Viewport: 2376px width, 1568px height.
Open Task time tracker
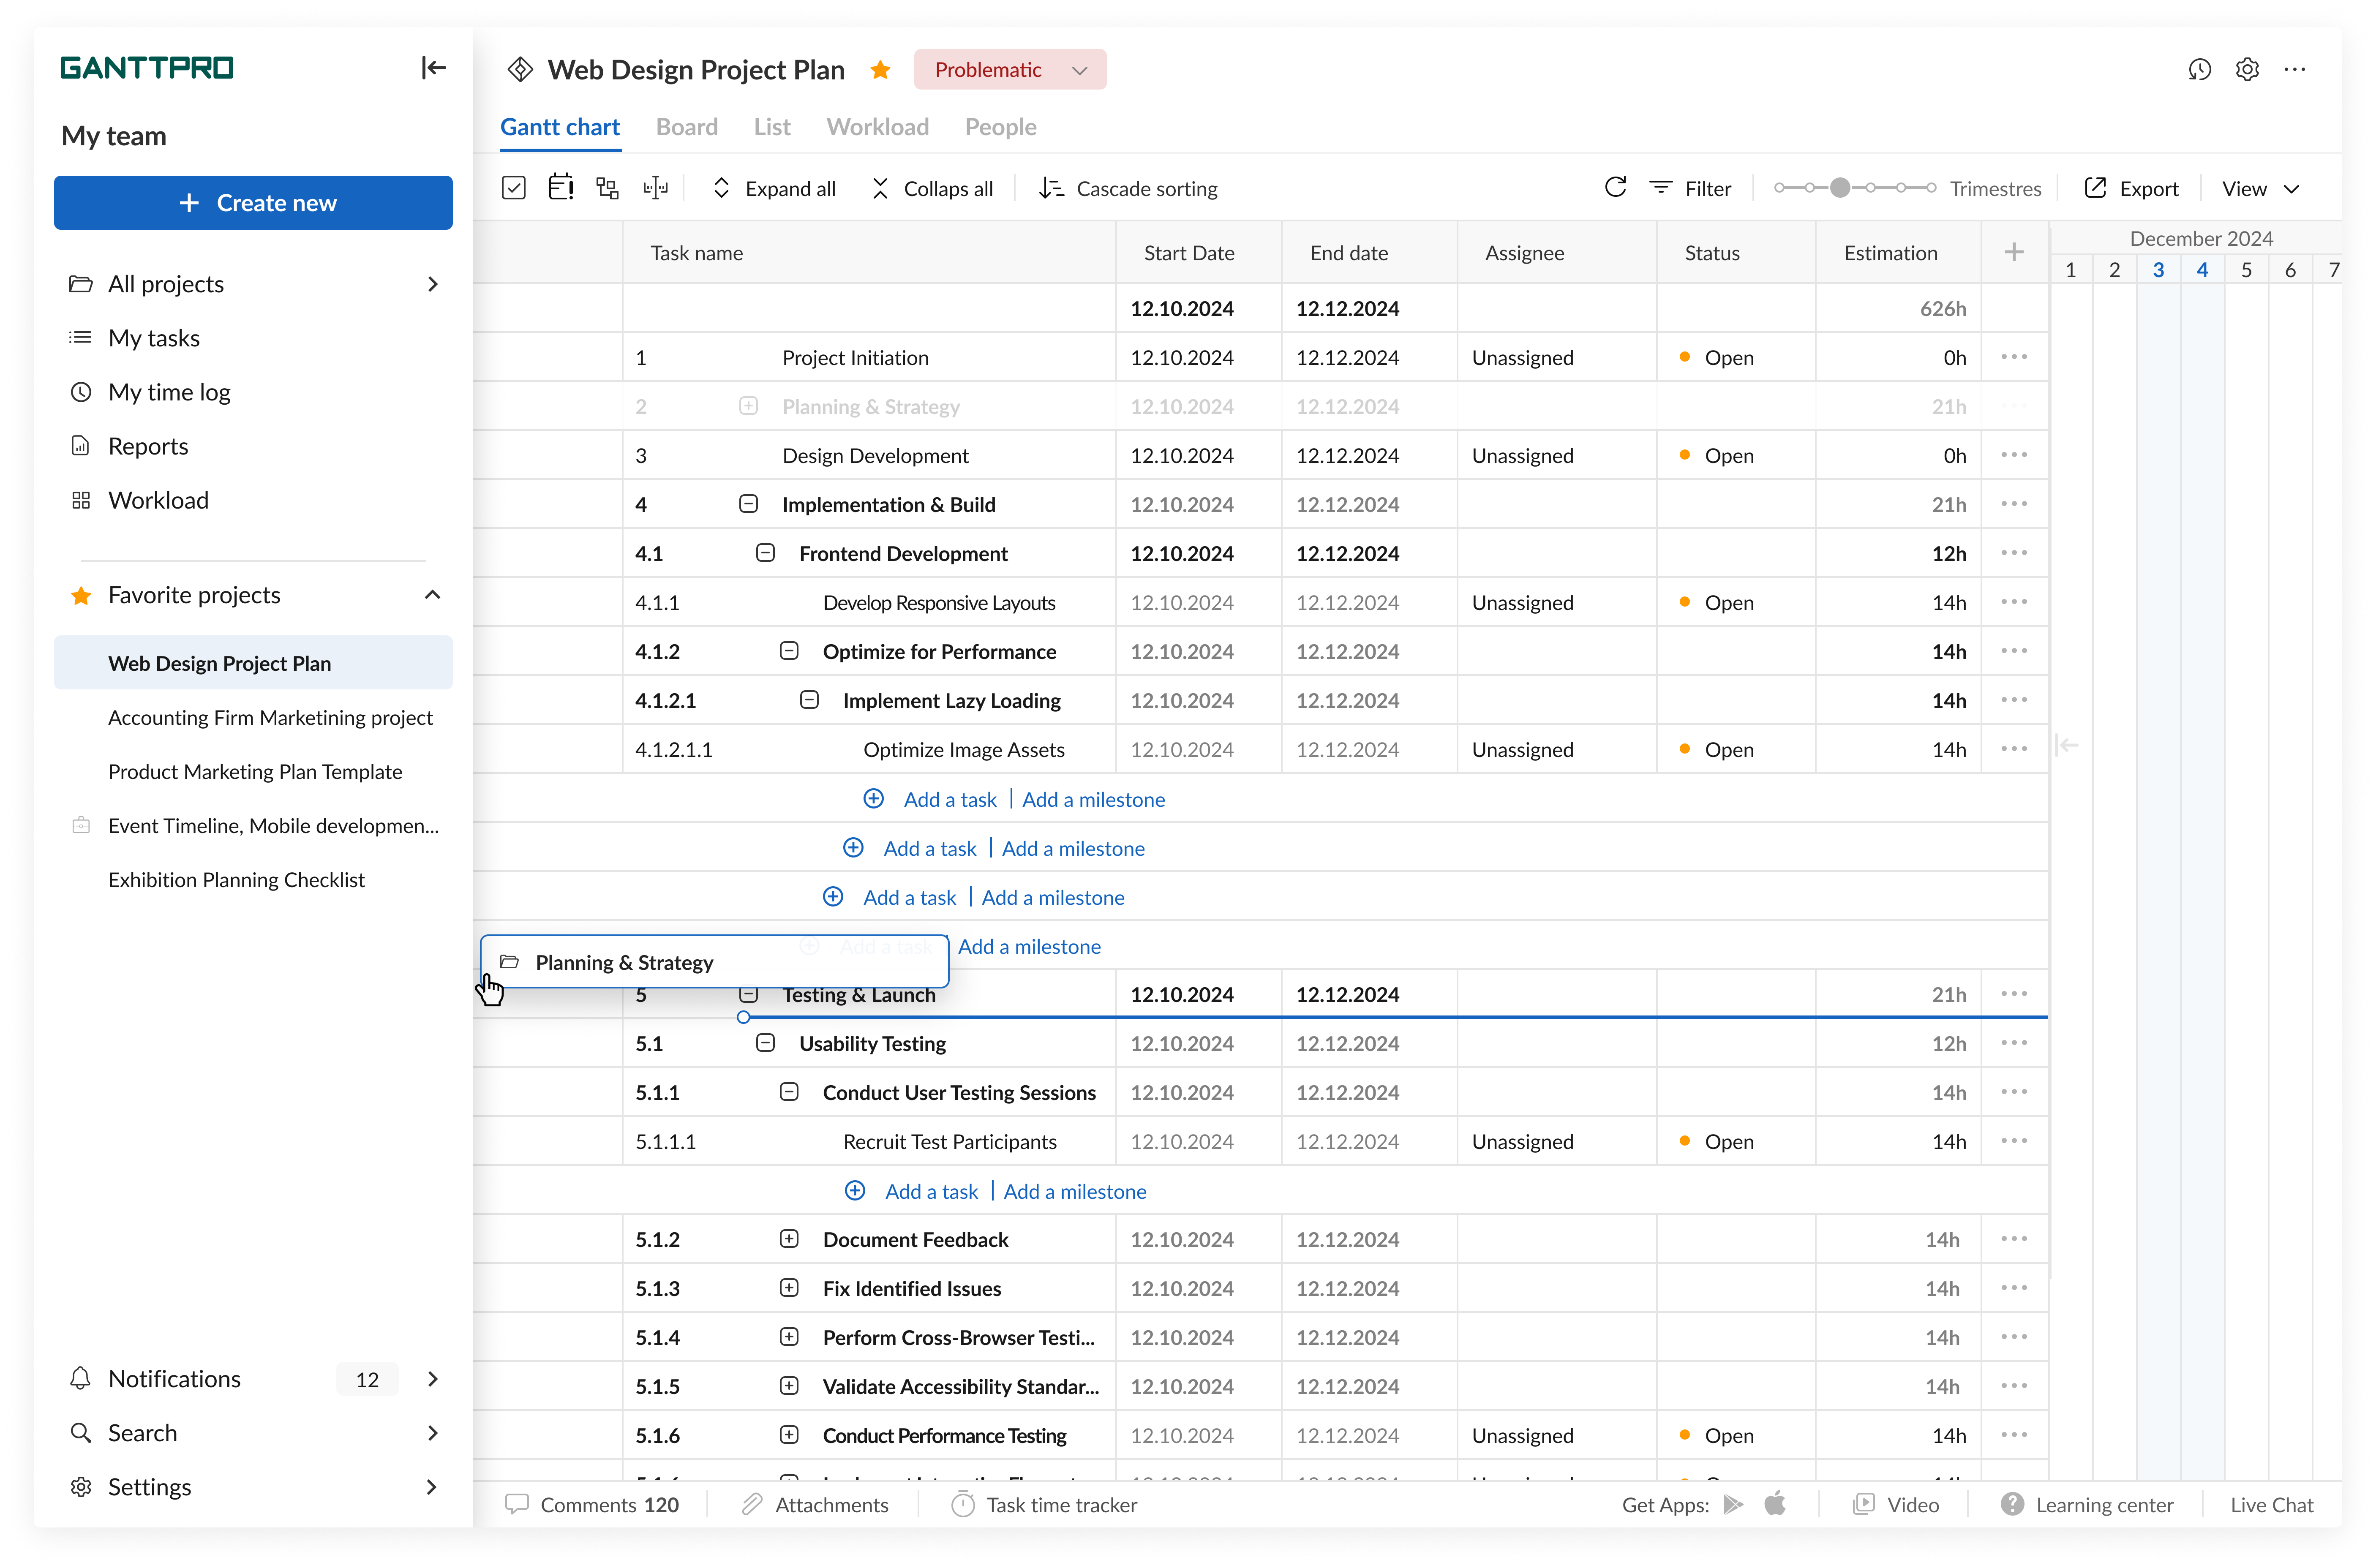pyautogui.click(x=1044, y=1505)
